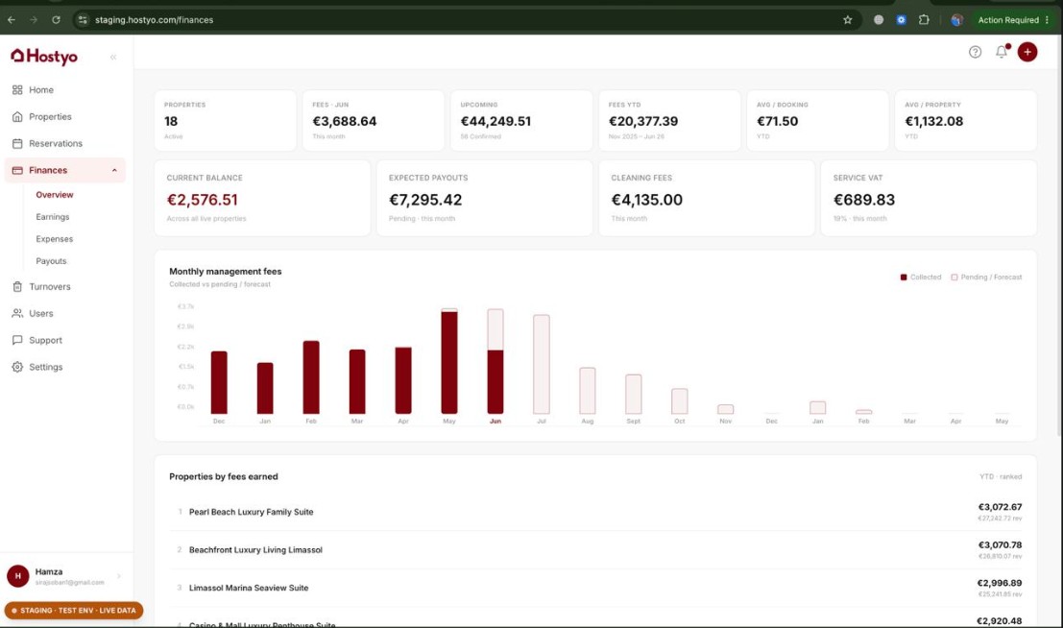Viewport: 1063px width, 628px height.
Task: Select the Finances credit-card icon
Action: click(17, 170)
